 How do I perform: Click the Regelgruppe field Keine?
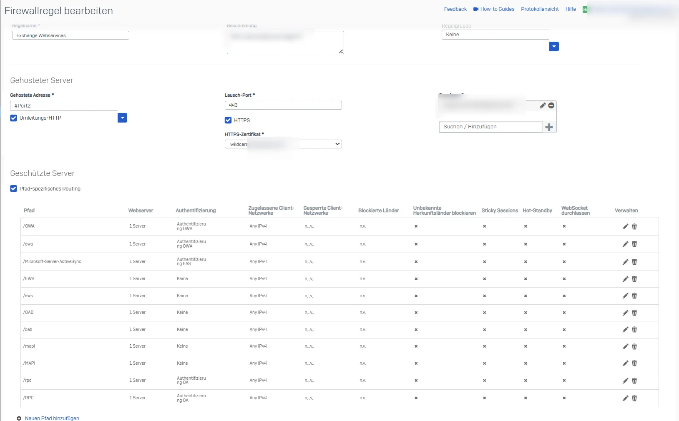(x=495, y=35)
